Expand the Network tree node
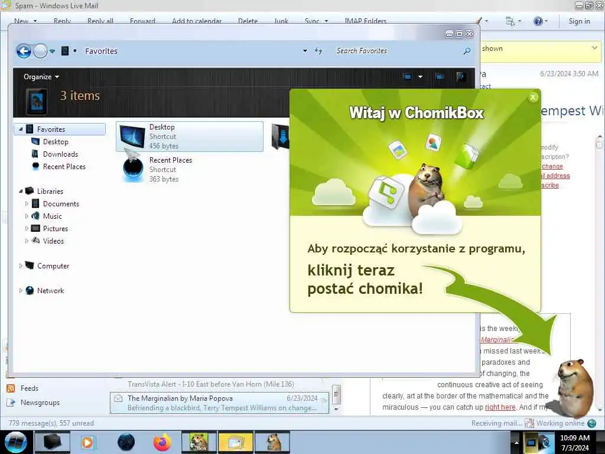This screenshot has height=454, width=605. pos(21,290)
